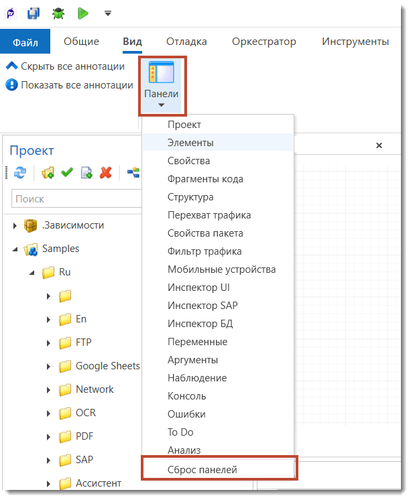Click the add folder icon in Проект toolbar
Image resolution: width=411 pixels, height=500 pixels.
48,173
